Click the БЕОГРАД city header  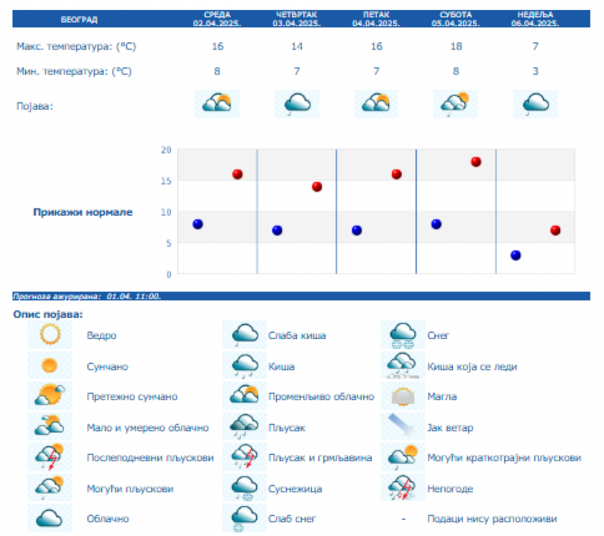pos(79,19)
